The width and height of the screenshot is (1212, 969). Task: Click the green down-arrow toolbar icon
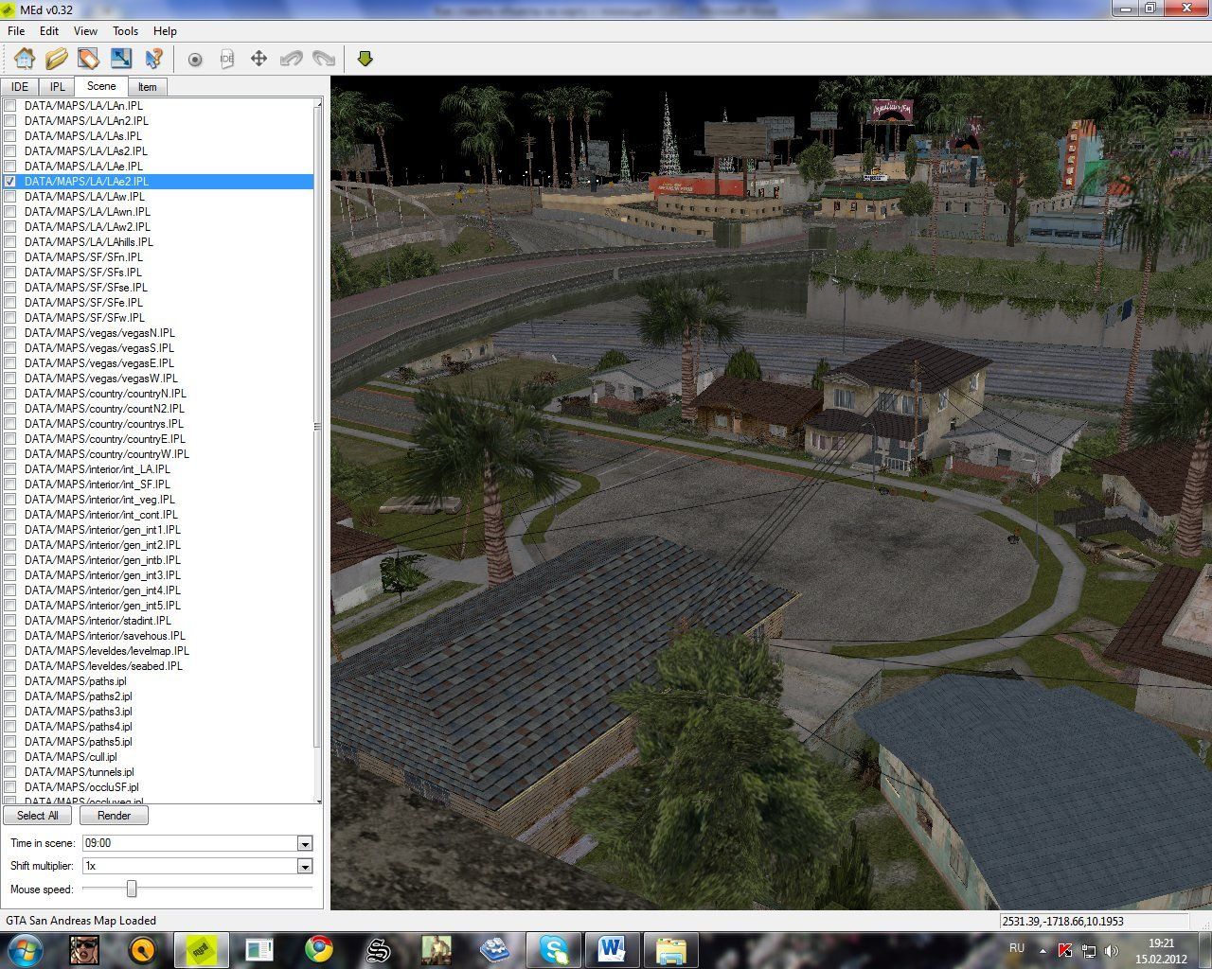[365, 59]
